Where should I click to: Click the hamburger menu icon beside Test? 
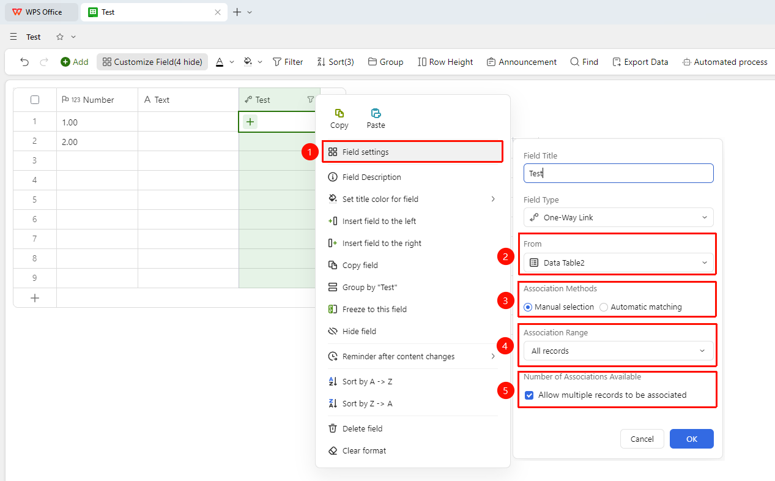[13, 37]
